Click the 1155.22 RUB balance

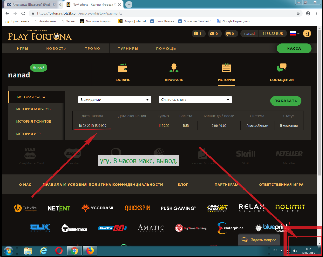click(x=273, y=34)
